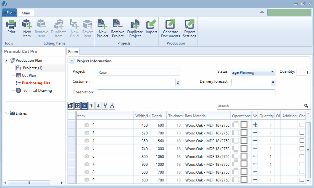Image resolution: width=314 pixels, height=188 pixels.
Task: Check the checkbox for item I2
Action: coord(302,125)
